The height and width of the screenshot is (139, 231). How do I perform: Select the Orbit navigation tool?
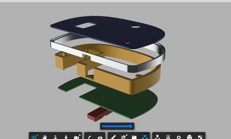coord(34,137)
